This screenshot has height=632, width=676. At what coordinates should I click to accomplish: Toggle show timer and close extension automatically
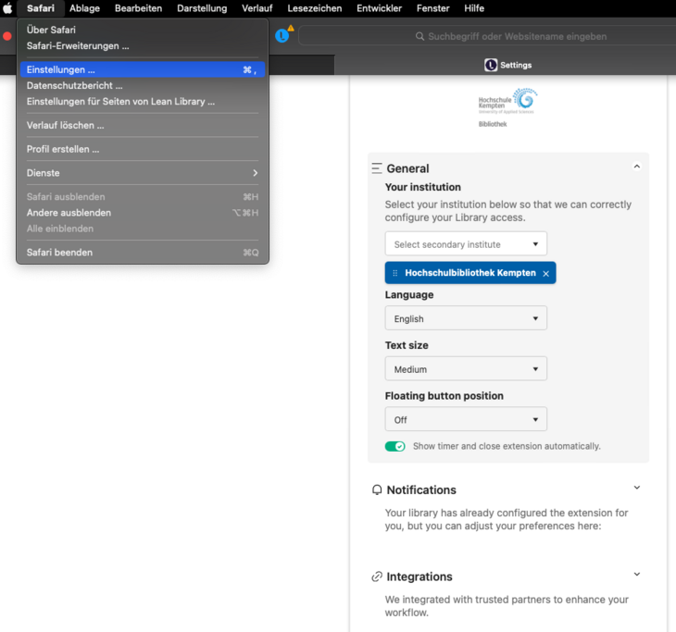click(x=395, y=446)
